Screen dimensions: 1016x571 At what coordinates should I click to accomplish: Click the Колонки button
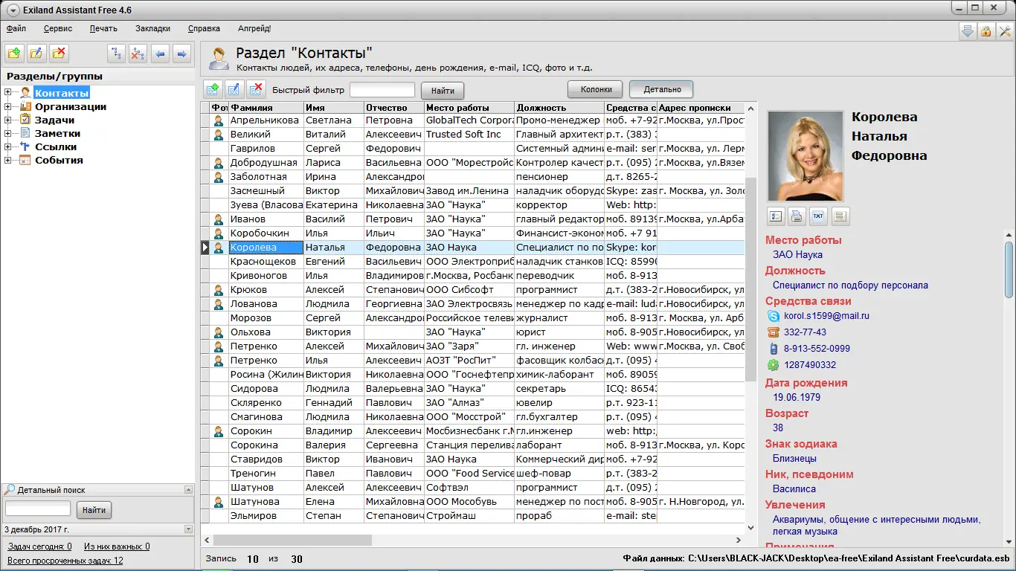pyautogui.click(x=595, y=89)
